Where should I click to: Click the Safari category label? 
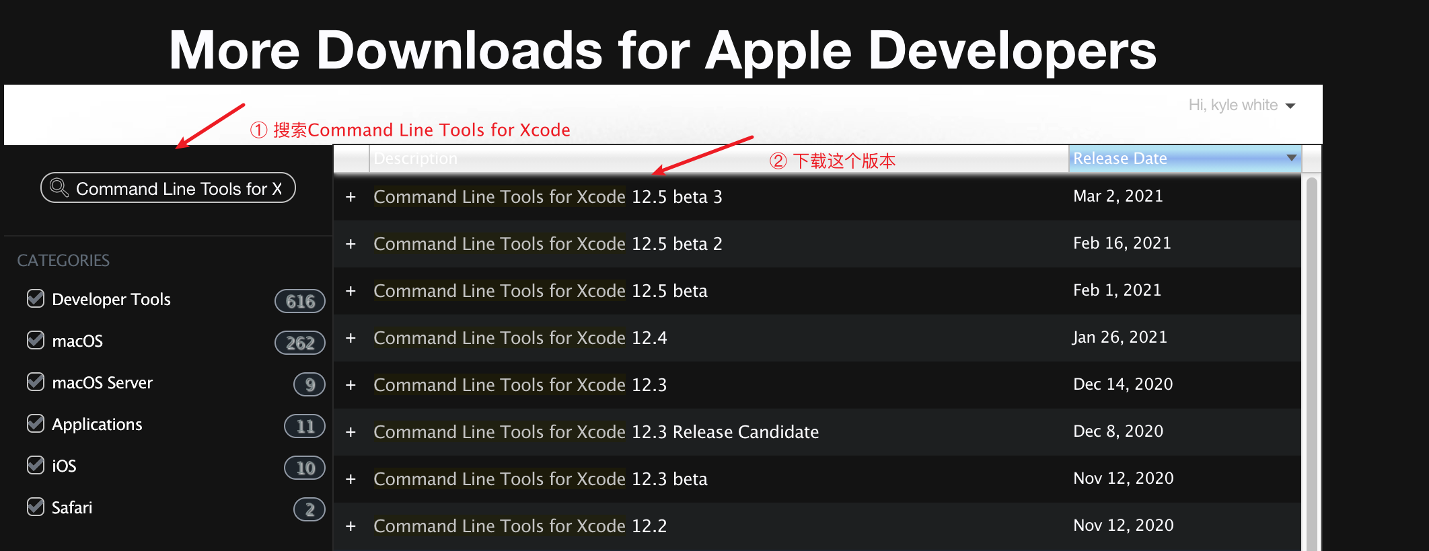pyautogui.click(x=72, y=507)
